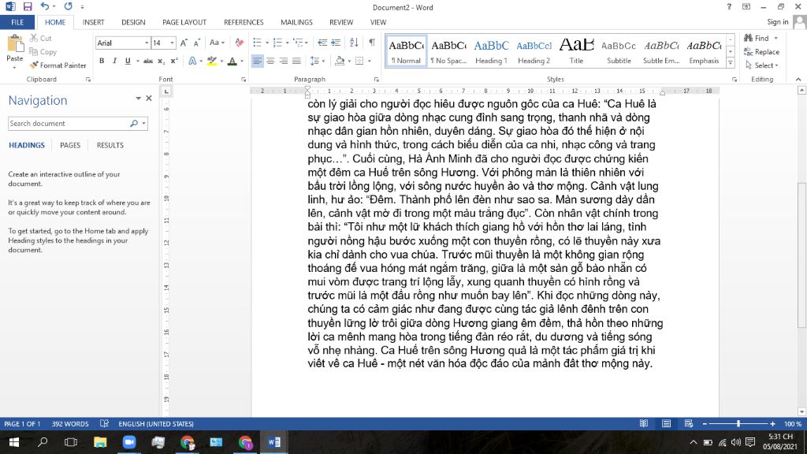Shrink the font size
This screenshot has width=807, height=454.
click(196, 43)
